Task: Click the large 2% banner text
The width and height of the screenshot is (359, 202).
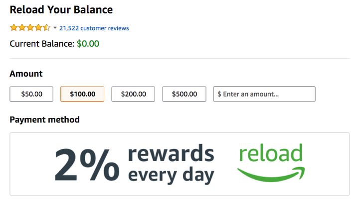Action: point(87,165)
